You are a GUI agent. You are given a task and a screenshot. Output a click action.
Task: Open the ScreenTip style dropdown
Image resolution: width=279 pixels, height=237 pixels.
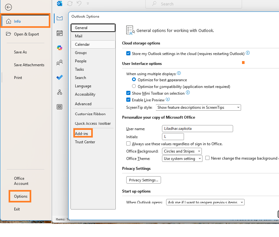198,107
